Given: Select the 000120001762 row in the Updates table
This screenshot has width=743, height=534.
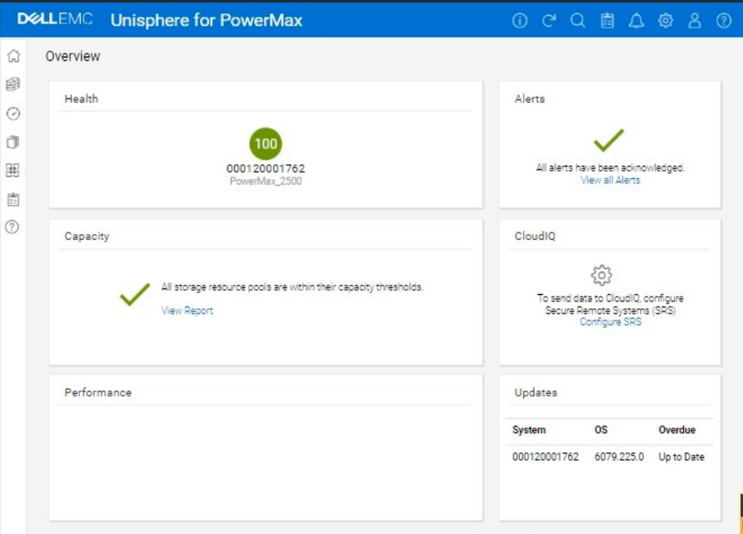Looking at the screenshot, I should [545, 457].
